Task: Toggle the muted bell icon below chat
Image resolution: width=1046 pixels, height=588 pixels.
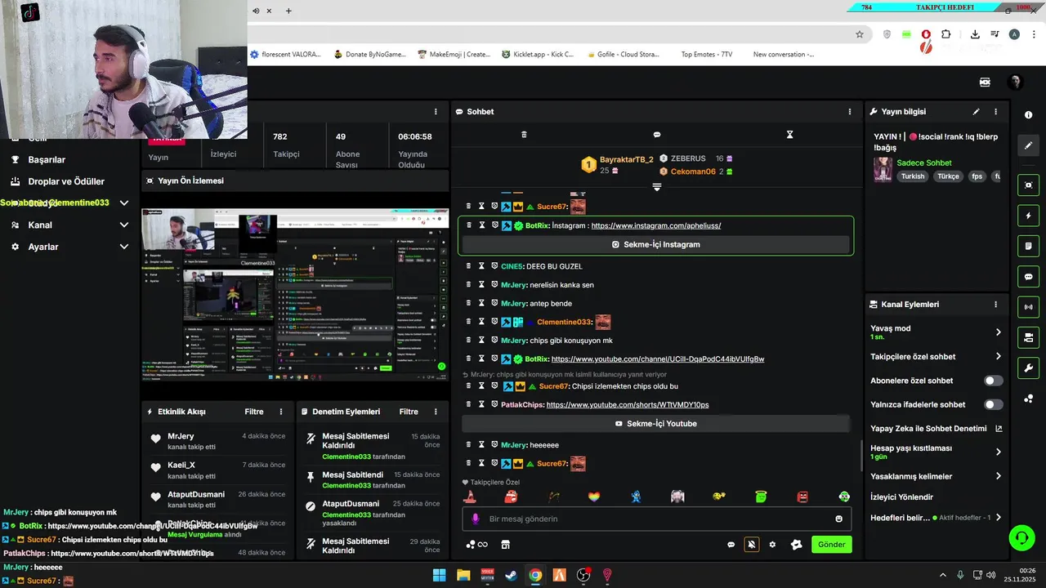Action: 752,545
